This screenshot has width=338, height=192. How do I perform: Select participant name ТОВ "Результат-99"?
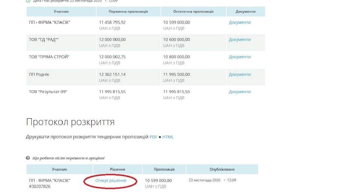pos(48,92)
